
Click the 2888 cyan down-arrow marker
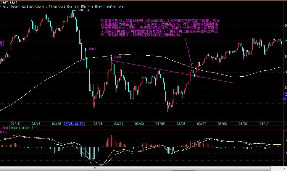tap(112, 58)
